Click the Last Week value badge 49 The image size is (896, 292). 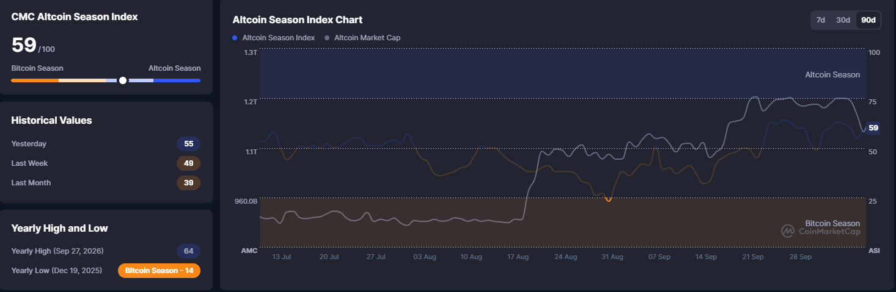point(188,163)
